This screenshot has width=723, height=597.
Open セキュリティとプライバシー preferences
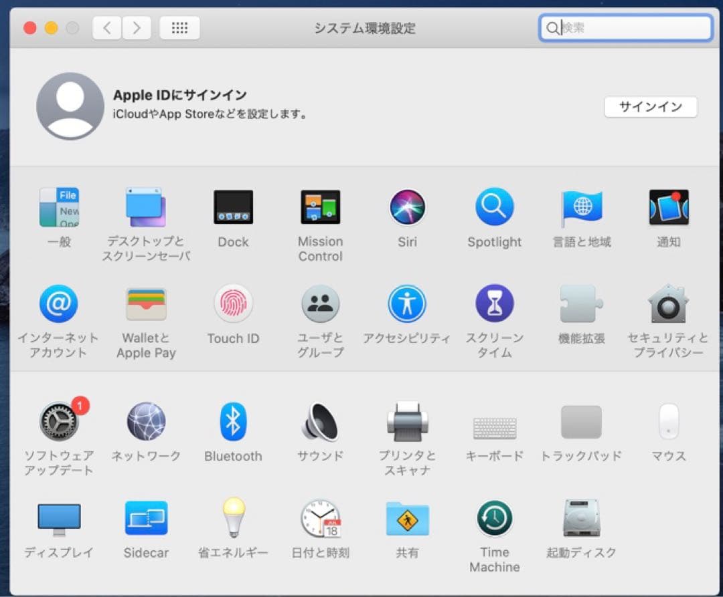(x=668, y=304)
